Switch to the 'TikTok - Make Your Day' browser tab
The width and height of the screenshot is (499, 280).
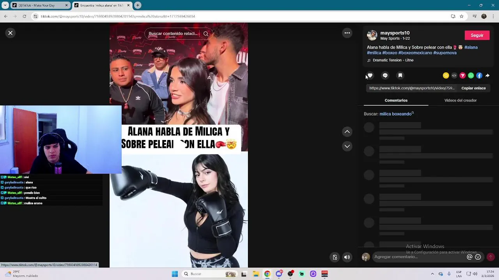pos(40,5)
